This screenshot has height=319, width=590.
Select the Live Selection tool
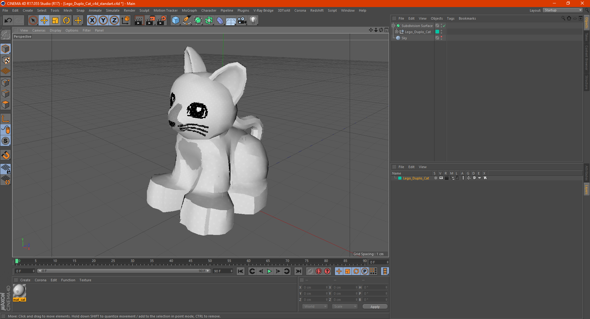pyautogui.click(x=33, y=21)
